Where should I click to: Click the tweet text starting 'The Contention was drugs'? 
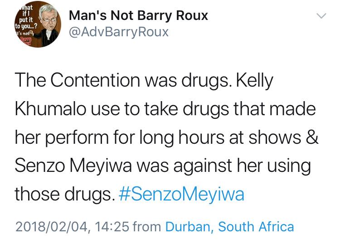pyautogui.click(x=166, y=137)
